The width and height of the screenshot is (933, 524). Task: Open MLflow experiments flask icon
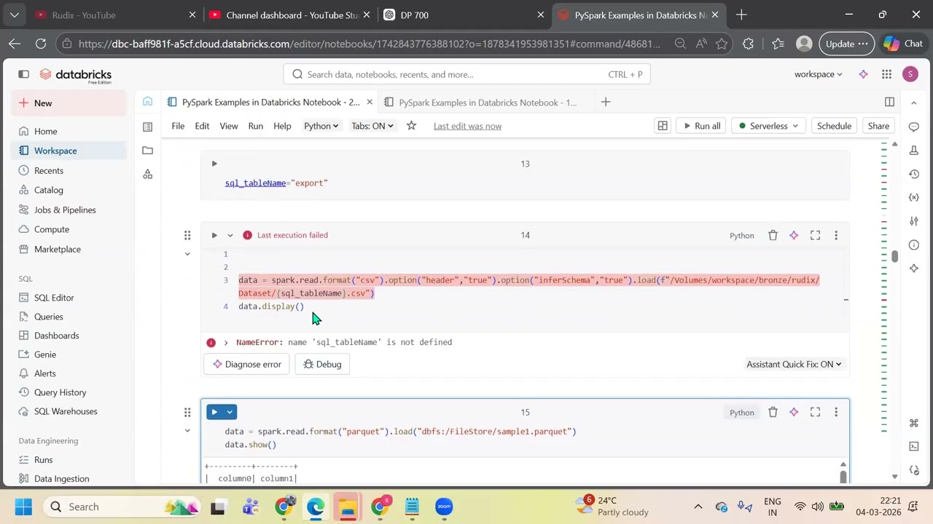[x=914, y=150]
